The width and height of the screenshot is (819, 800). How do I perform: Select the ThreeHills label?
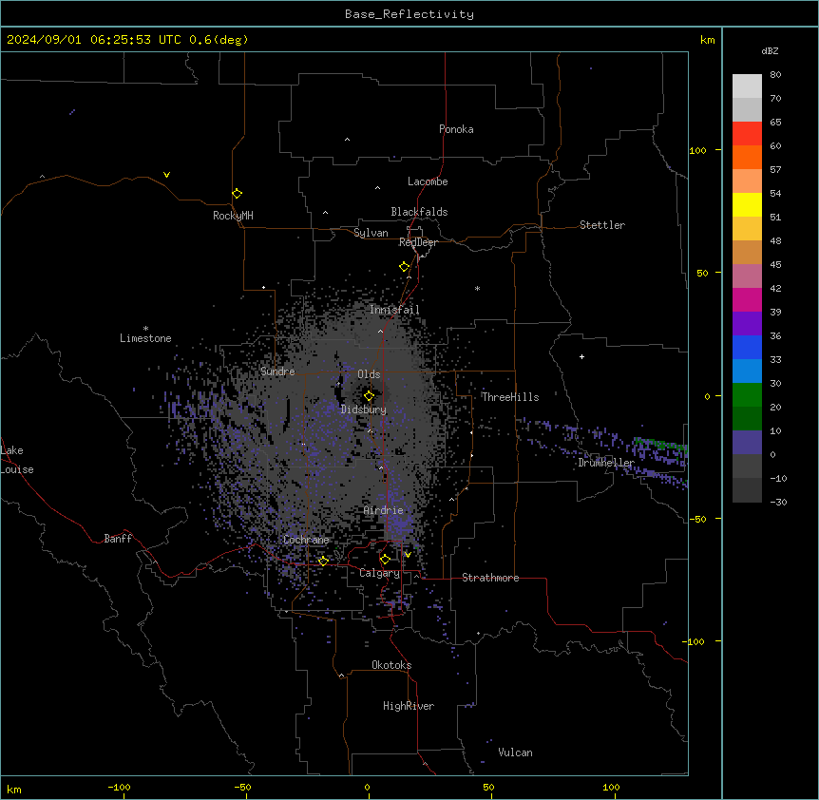510,397
